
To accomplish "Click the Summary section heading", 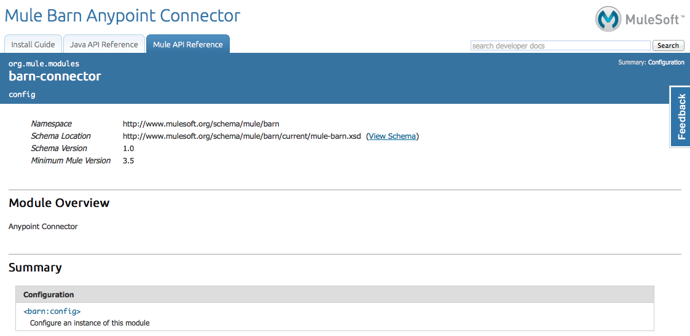I will 35,267.
